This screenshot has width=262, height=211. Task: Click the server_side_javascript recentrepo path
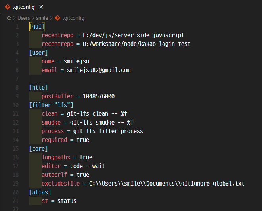tap(133, 35)
